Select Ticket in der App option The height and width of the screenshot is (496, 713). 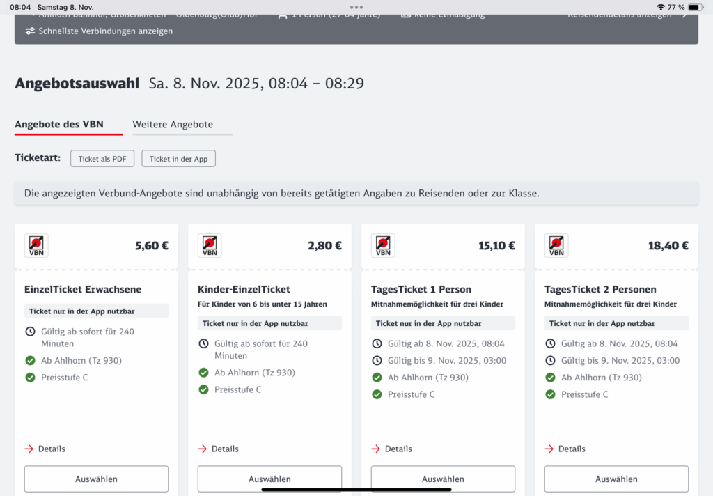[178, 159]
